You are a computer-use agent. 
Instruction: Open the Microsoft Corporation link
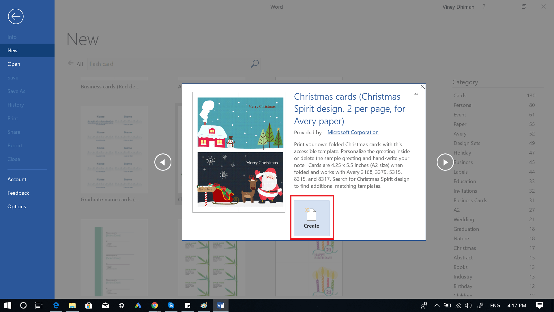tap(353, 132)
